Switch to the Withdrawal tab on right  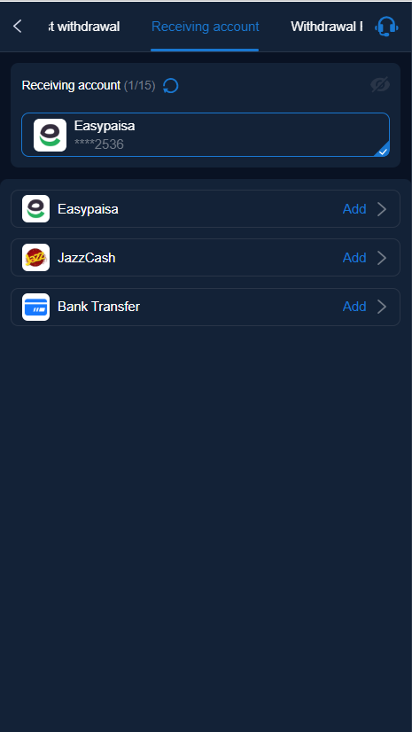point(327,27)
